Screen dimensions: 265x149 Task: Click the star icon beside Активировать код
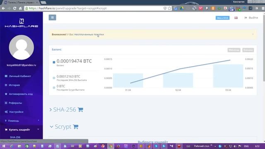tap(6, 94)
